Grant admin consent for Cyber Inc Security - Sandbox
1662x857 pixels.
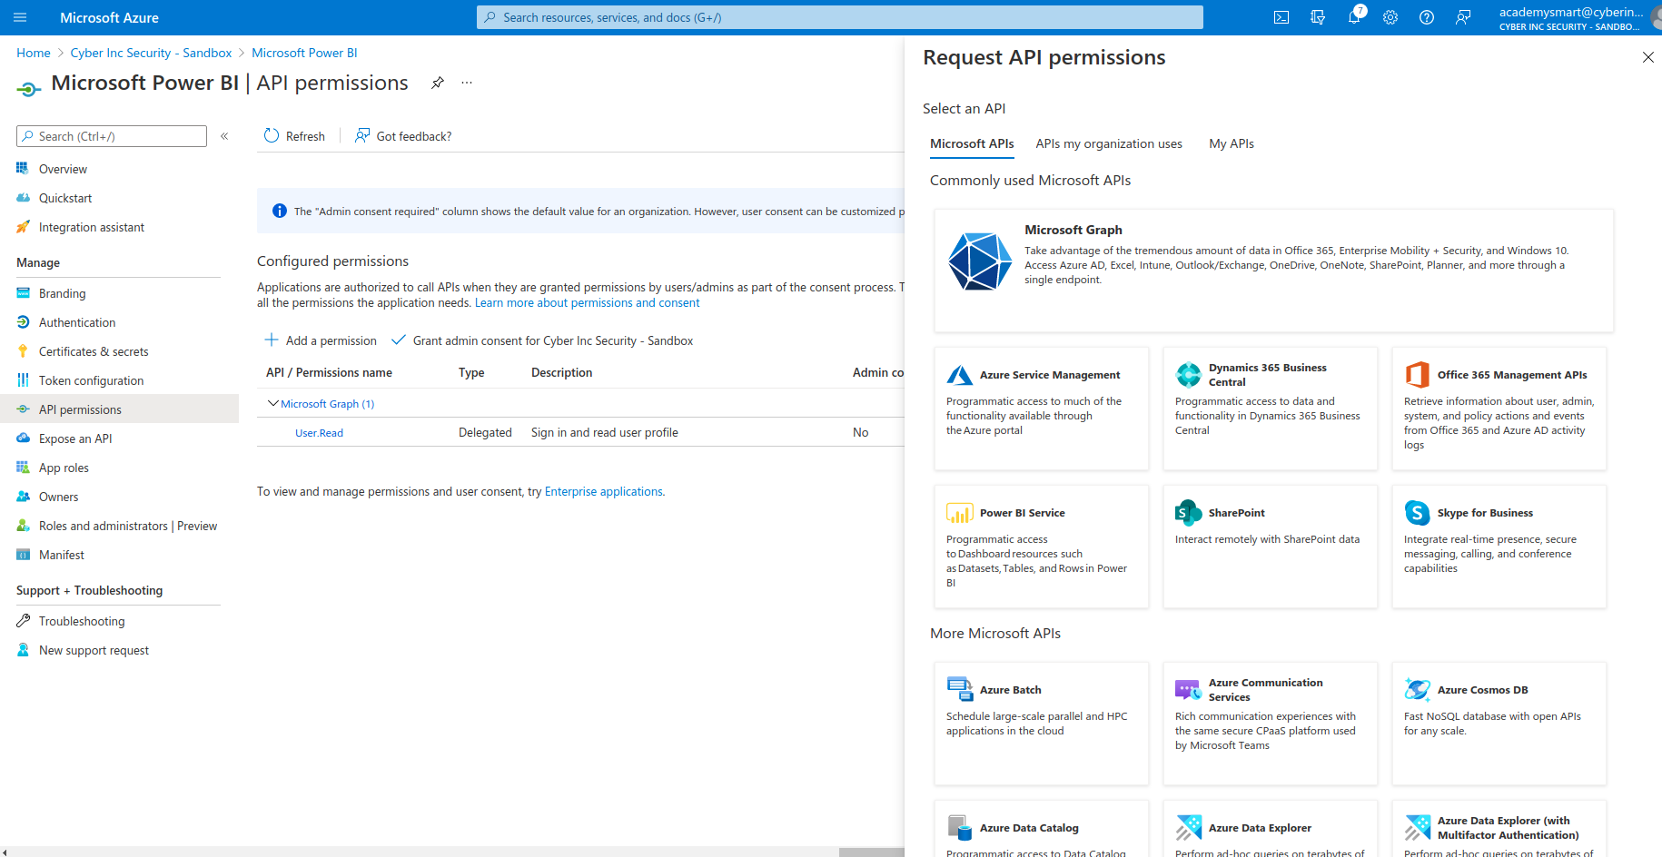click(x=542, y=340)
